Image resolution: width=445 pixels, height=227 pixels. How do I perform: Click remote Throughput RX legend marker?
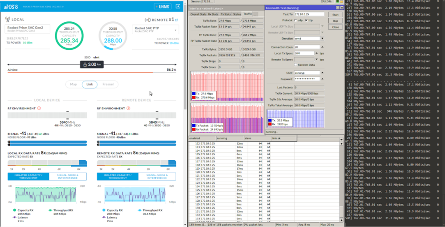[x=140, y=210]
